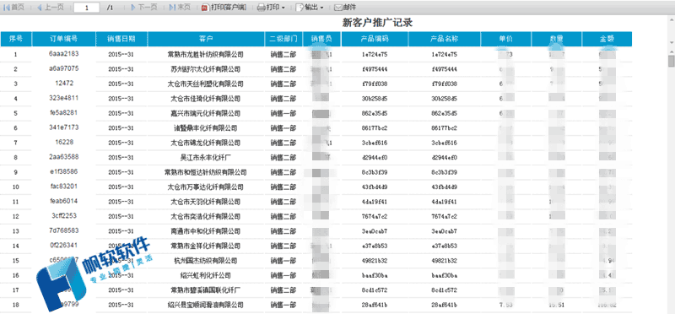Click the scrollbar down arrow
Screen dimensions: 675x314
[x=671, y=43]
